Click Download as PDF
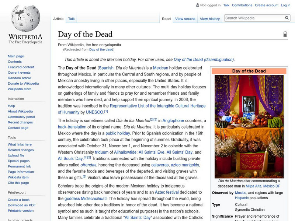 coord(22,205)
